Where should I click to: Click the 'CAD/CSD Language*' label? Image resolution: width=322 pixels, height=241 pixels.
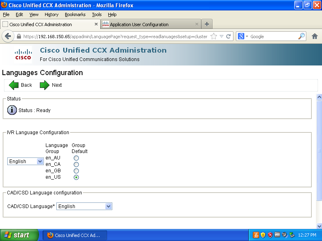pos(31,206)
